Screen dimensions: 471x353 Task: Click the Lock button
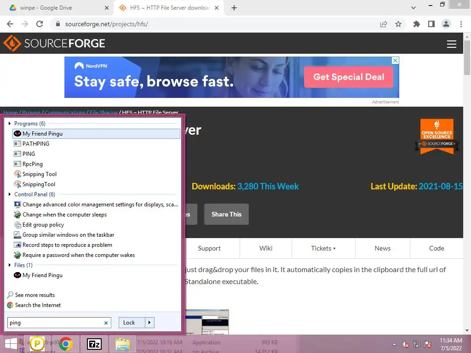(132, 323)
